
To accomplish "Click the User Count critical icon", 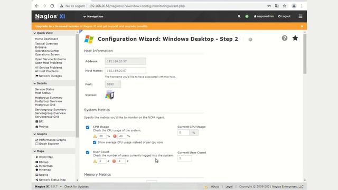I will (x=114, y=161).
